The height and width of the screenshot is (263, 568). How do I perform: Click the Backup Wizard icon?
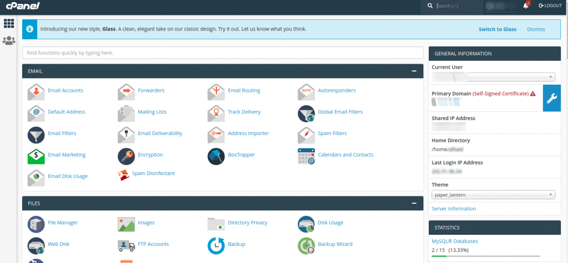click(x=306, y=244)
